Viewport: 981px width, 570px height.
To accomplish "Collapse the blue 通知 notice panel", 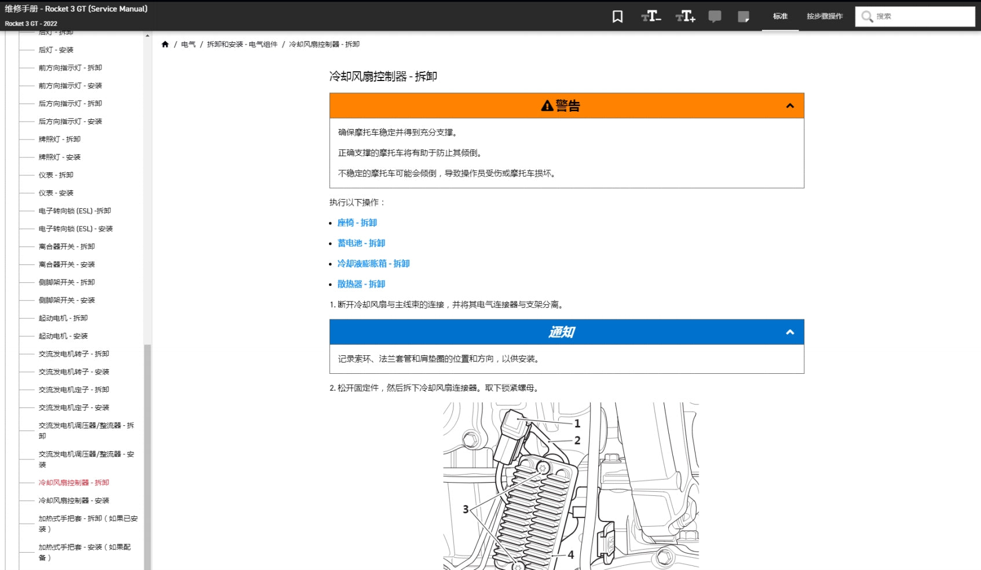I will 789,332.
